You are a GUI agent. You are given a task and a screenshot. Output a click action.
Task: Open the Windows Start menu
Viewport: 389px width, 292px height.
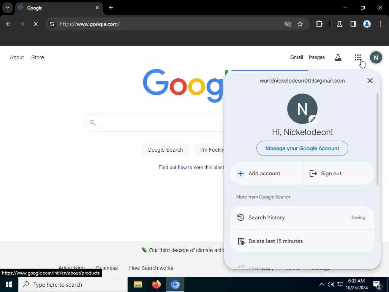(9, 284)
